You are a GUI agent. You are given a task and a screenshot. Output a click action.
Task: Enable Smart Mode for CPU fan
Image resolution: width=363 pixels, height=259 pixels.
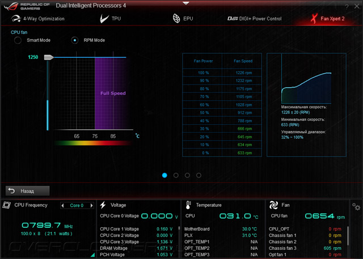18,40
